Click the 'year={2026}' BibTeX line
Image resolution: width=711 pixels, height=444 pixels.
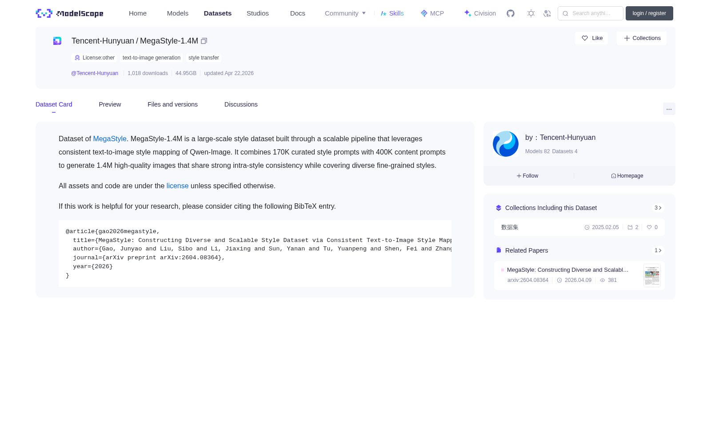(x=93, y=266)
